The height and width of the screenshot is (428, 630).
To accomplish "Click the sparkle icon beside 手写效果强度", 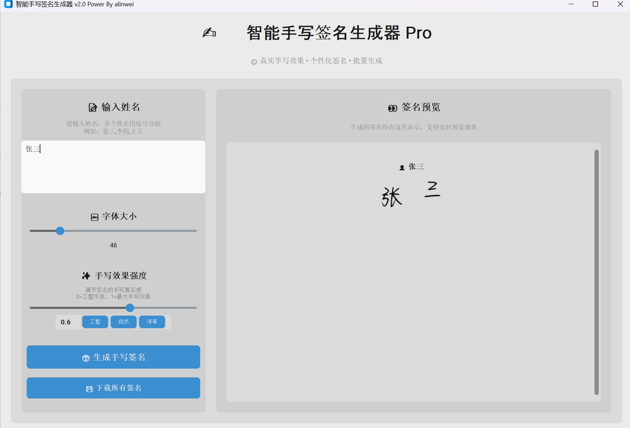I will pyautogui.click(x=86, y=276).
